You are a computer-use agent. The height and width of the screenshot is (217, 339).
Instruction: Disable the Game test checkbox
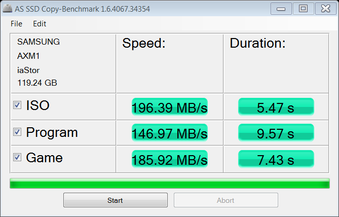tap(17, 158)
